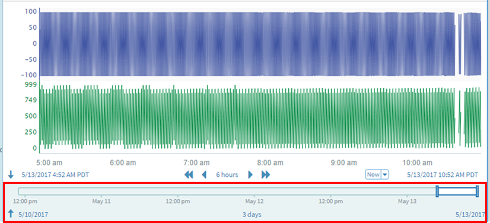Click the timeline bar above May 11
This screenshot has width=490, height=223.
(101, 191)
